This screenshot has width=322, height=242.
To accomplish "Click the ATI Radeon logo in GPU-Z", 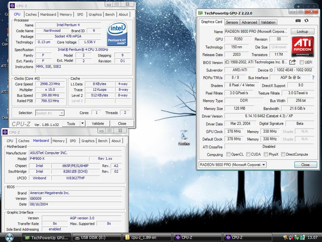I will click(x=302, y=47).
